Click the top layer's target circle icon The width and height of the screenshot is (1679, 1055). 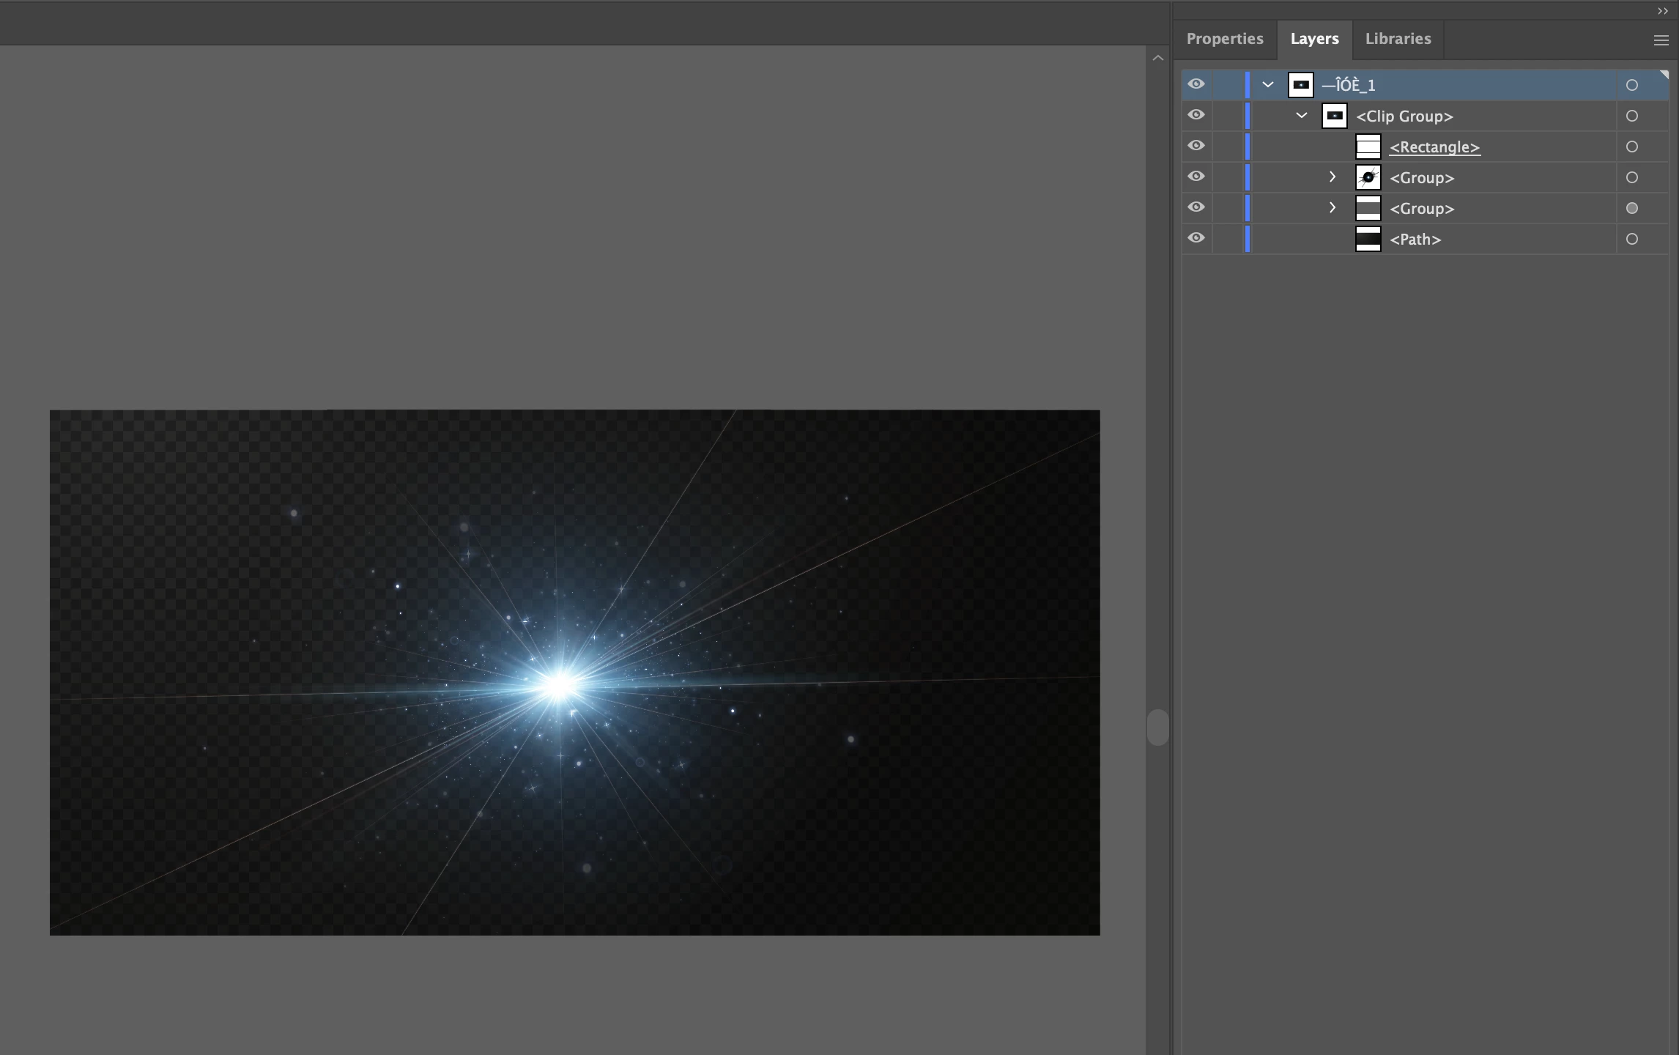tap(1631, 85)
